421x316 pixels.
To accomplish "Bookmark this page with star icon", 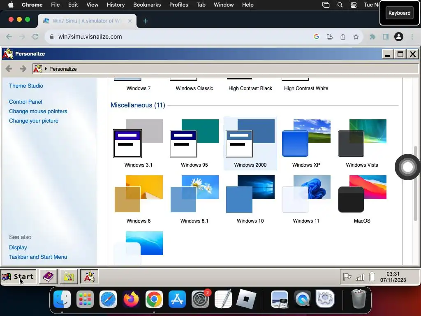I will pos(356,37).
